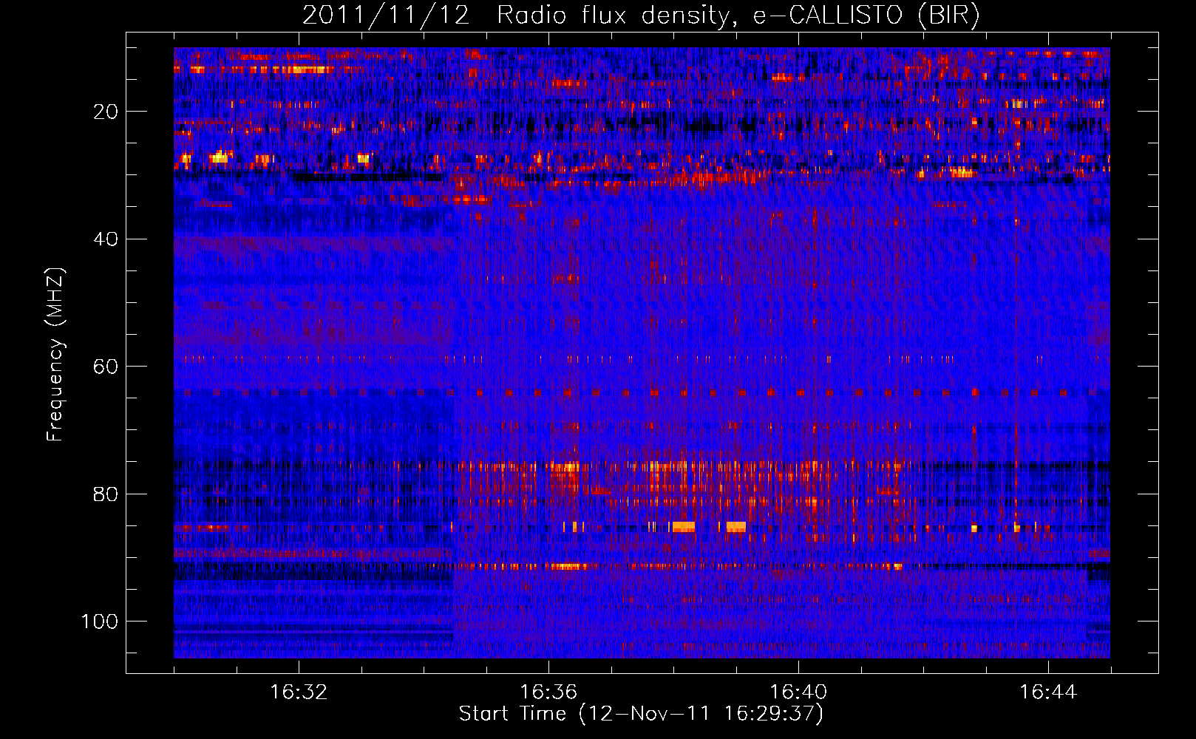The height and width of the screenshot is (739, 1196).
Task: Select the 16:44 time tick label
Action: pyautogui.click(x=1048, y=692)
